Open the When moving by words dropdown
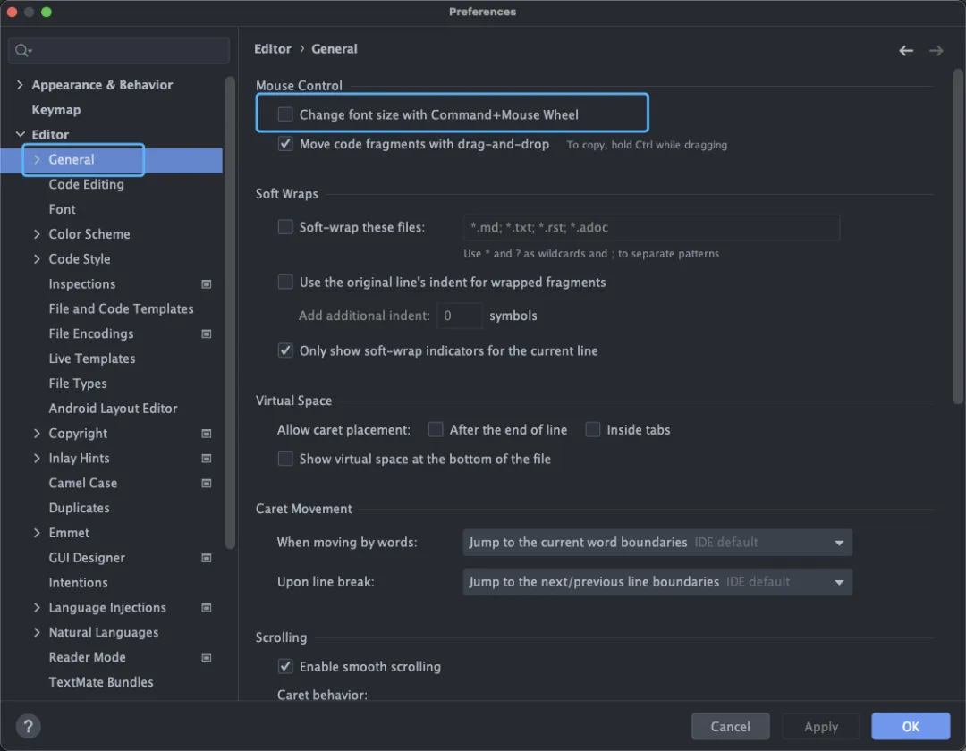Viewport: 966px width, 751px height. [x=657, y=543]
